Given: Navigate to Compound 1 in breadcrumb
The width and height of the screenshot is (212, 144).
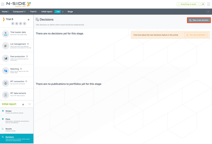Looking at the screenshot, I should [19, 12].
